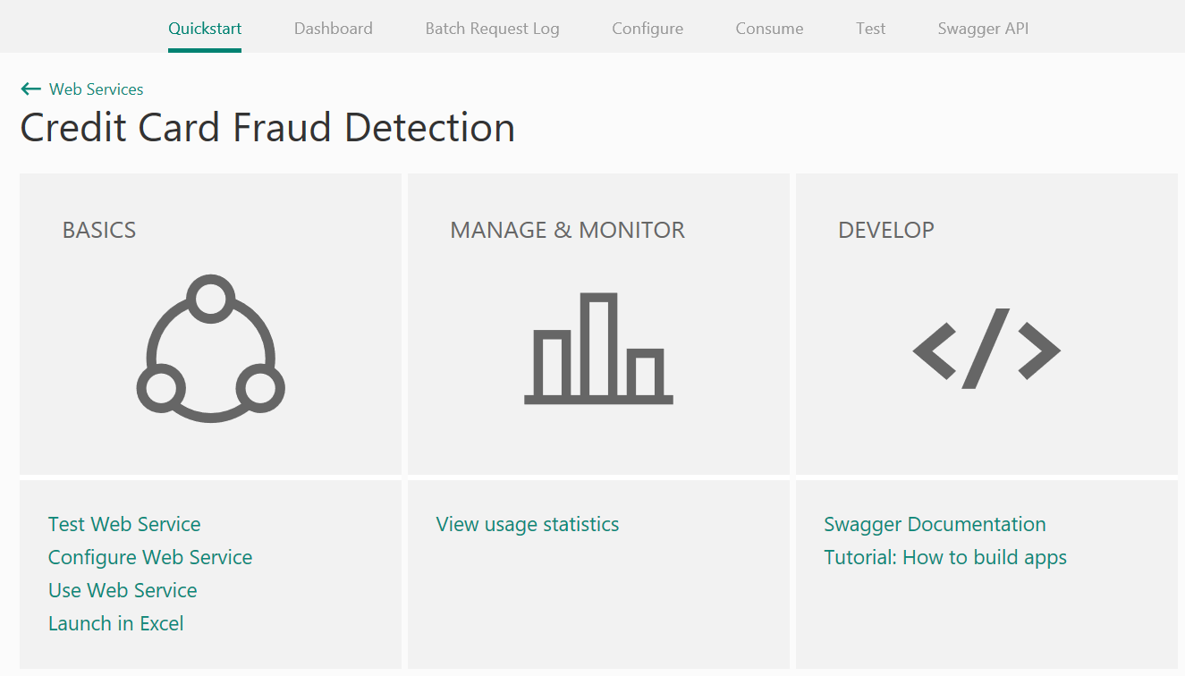Screen dimensions: 1185x676
Task: Click the bar chart icon under MANAGE & MONITOR
Action: coord(598,348)
